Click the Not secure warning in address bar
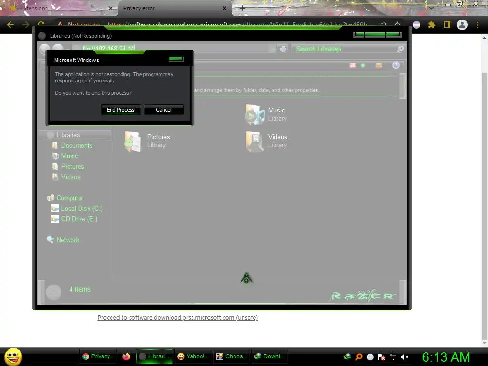 coord(79,25)
